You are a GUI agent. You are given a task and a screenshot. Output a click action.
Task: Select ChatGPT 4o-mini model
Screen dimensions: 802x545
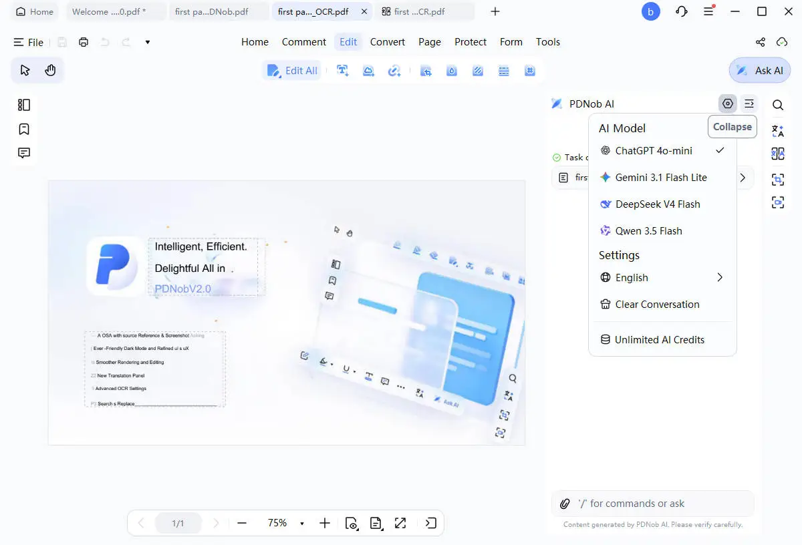coord(662,151)
